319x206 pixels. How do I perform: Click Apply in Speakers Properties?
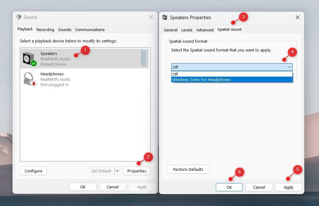[x=288, y=187]
